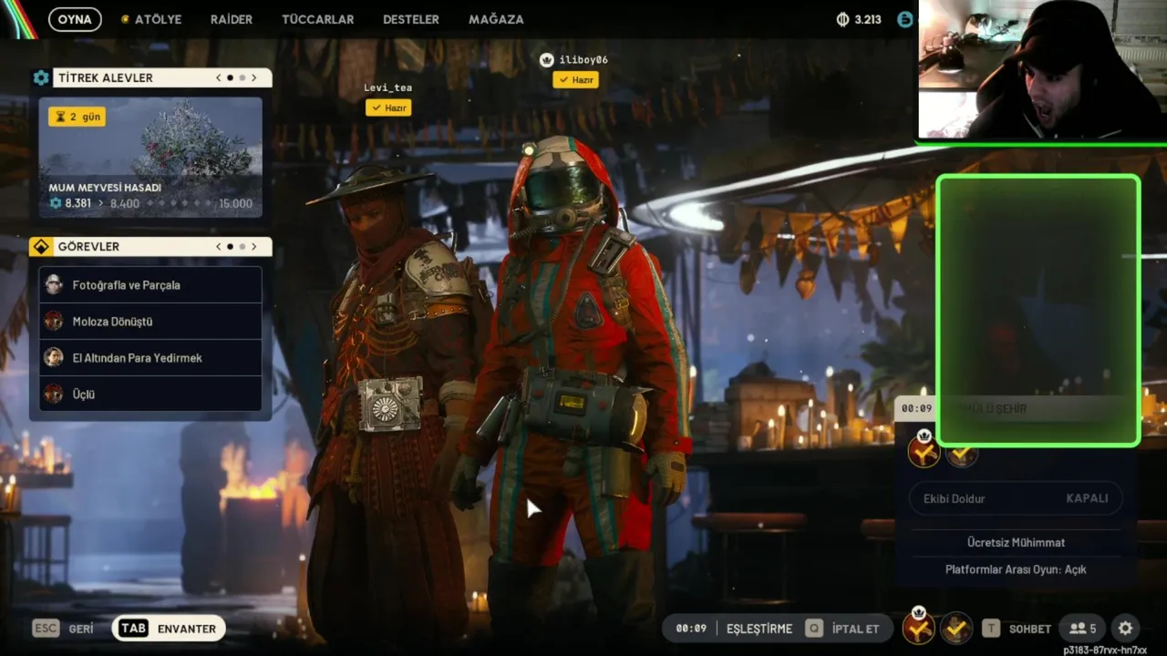This screenshot has width=1167, height=656.
Task: Open the DESTELER tab
Action: (x=410, y=19)
